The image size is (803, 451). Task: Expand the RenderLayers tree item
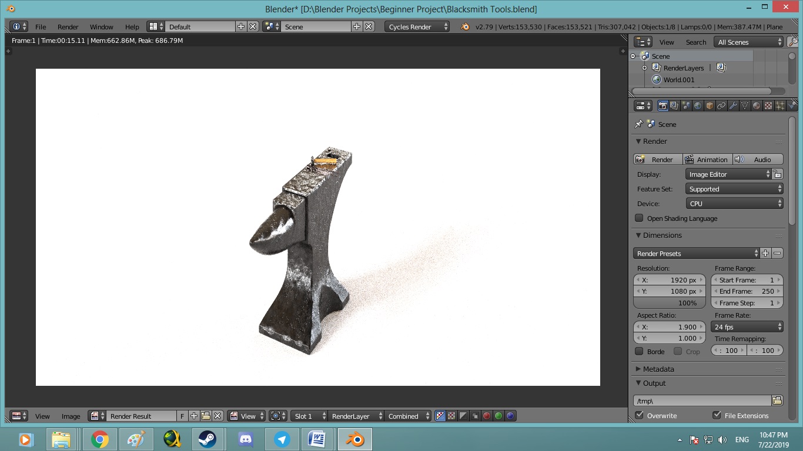click(645, 68)
